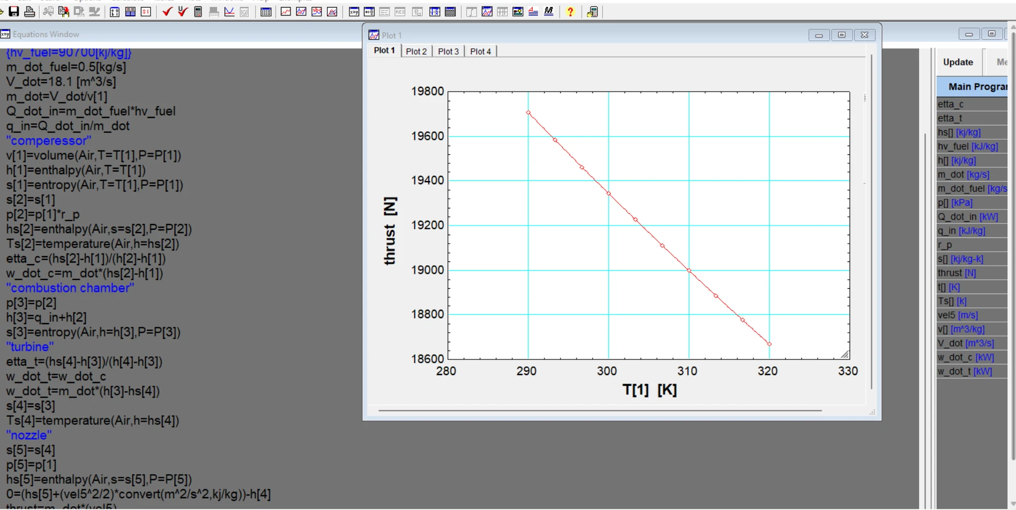The width and height of the screenshot is (1016, 510).
Task: Switch to the Plot 2 tab
Action: [416, 51]
